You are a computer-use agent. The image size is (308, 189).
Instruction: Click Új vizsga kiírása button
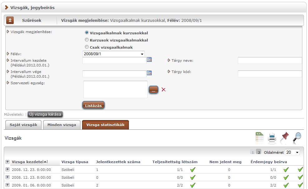click(45, 114)
